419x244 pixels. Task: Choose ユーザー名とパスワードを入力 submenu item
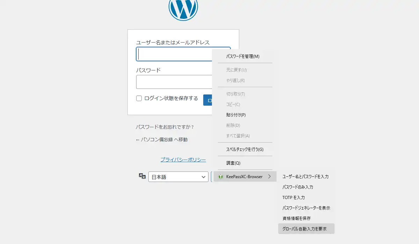[x=306, y=177]
